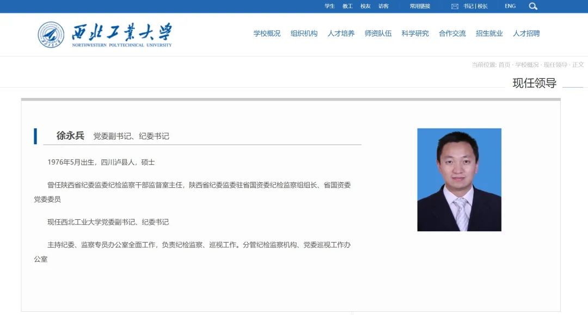Open the 访客 top link
Image resolution: width=588 pixels, height=315 pixels.
(x=383, y=7)
